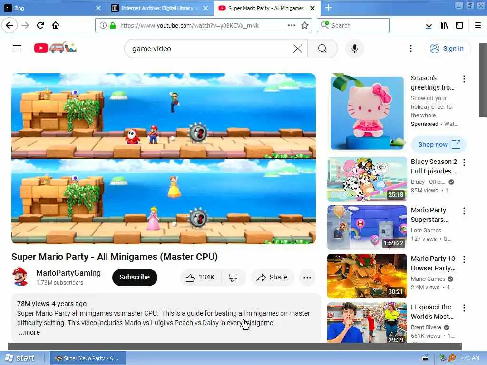Click the keyboard tray icon
This screenshot has width=487, height=365.
pos(425,358)
